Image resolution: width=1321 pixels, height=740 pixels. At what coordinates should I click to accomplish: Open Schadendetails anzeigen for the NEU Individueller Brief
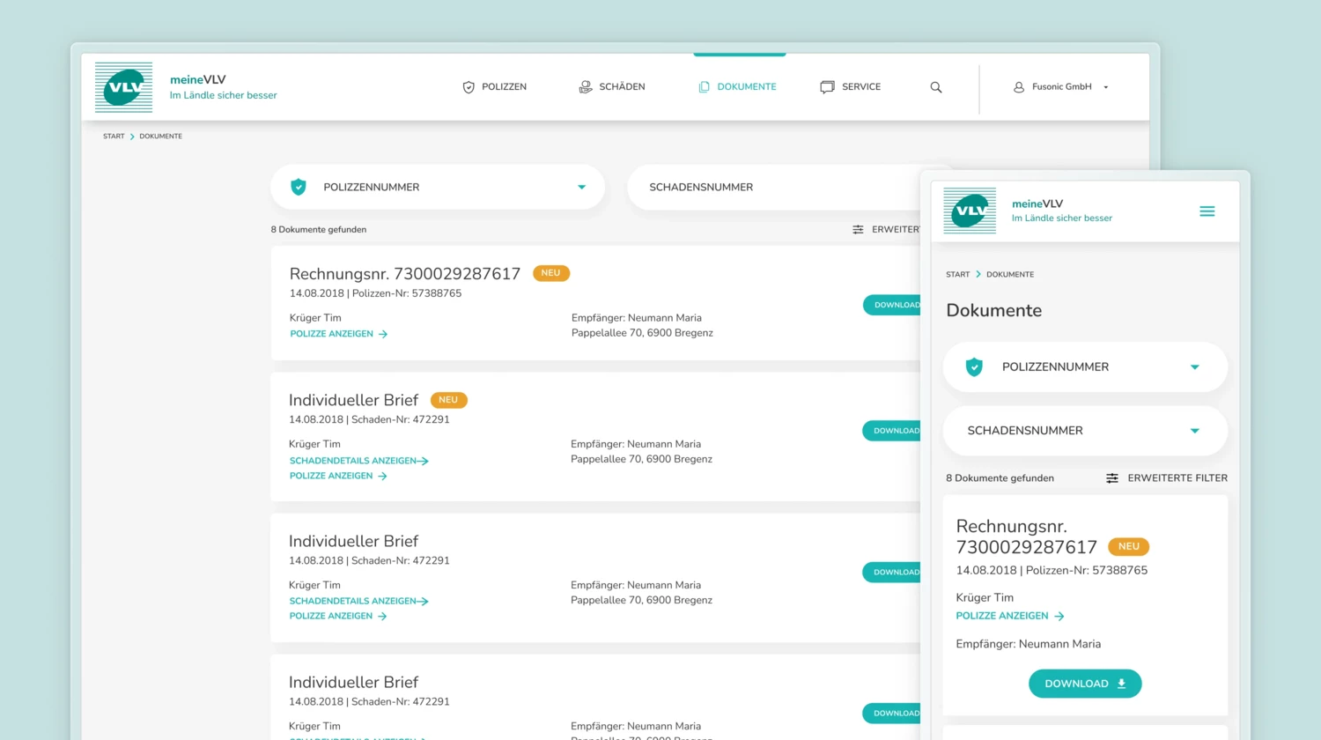(x=358, y=461)
